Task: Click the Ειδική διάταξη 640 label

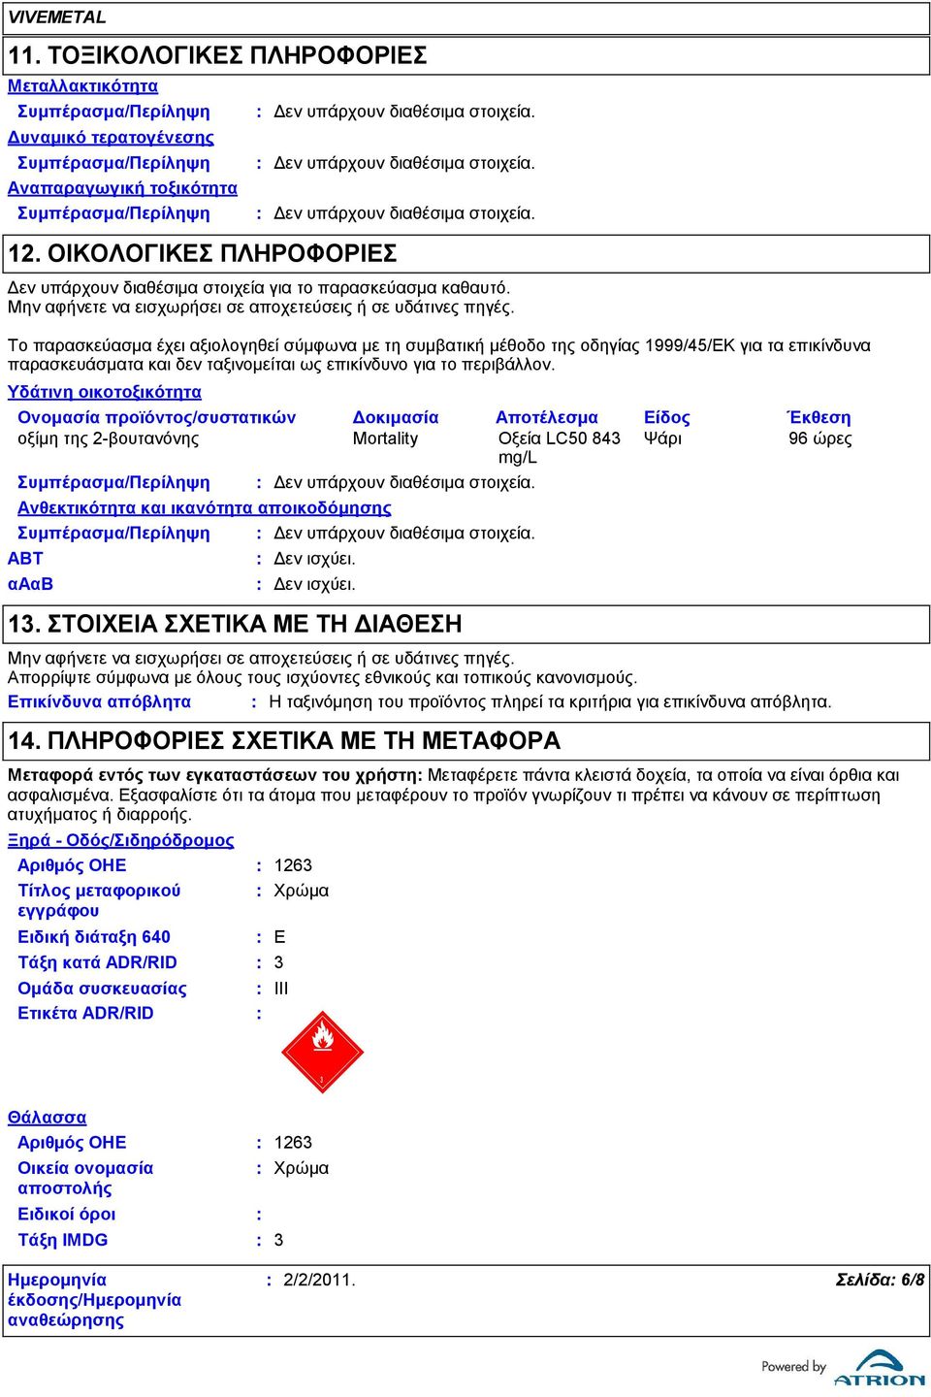Action: (94, 937)
